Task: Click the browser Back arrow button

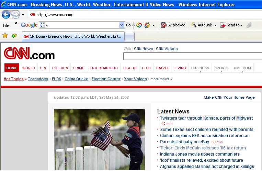Action: [x=6, y=15]
